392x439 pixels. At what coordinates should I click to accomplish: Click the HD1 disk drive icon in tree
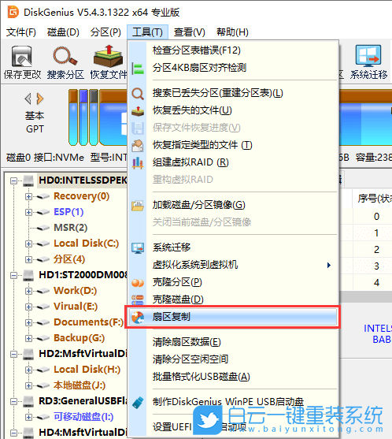(x=28, y=275)
